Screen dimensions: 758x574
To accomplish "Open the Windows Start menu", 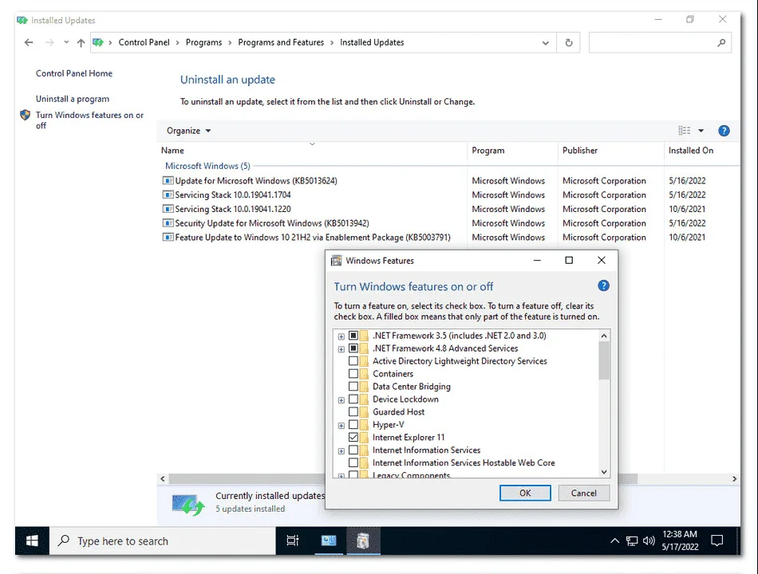I will [x=32, y=541].
